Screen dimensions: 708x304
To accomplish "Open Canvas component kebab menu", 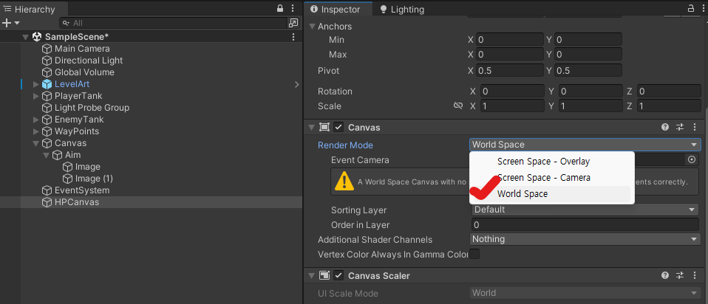I will point(695,127).
